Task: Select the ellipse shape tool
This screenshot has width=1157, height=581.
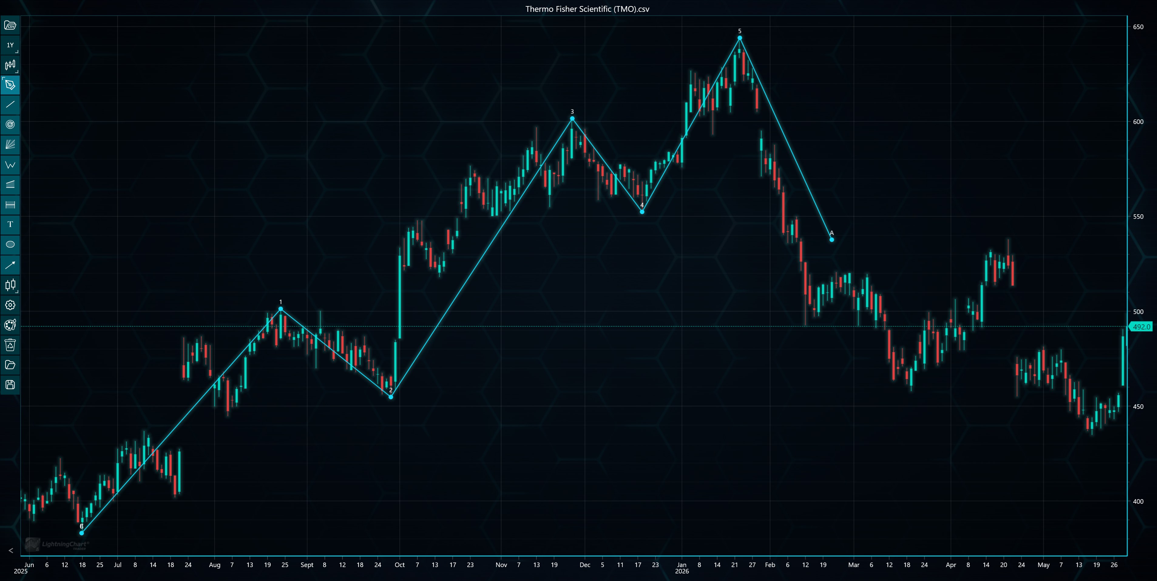Action: tap(10, 245)
